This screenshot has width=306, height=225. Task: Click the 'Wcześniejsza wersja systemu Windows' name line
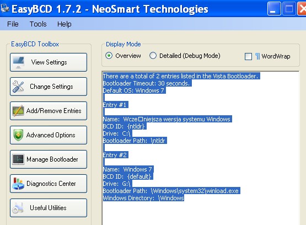click(x=168, y=119)
